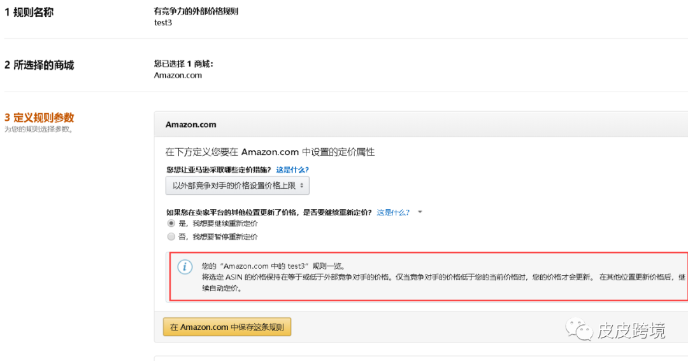Save the rule with '在 Amazon.com 中保存这条规则' button

click(227, 327)
